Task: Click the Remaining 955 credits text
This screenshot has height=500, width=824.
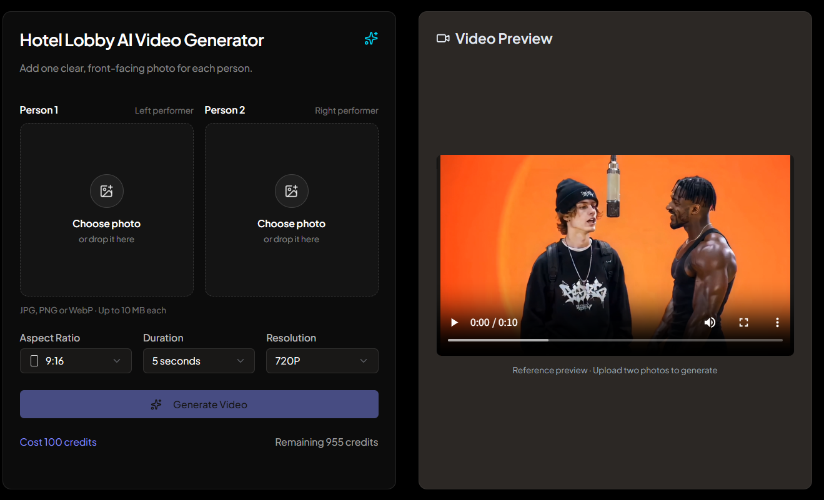Action: tap(327, 442)
